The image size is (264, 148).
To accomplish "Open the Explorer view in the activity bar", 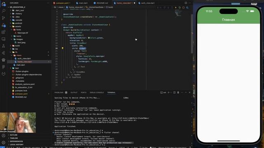I will tap(3, 4).
